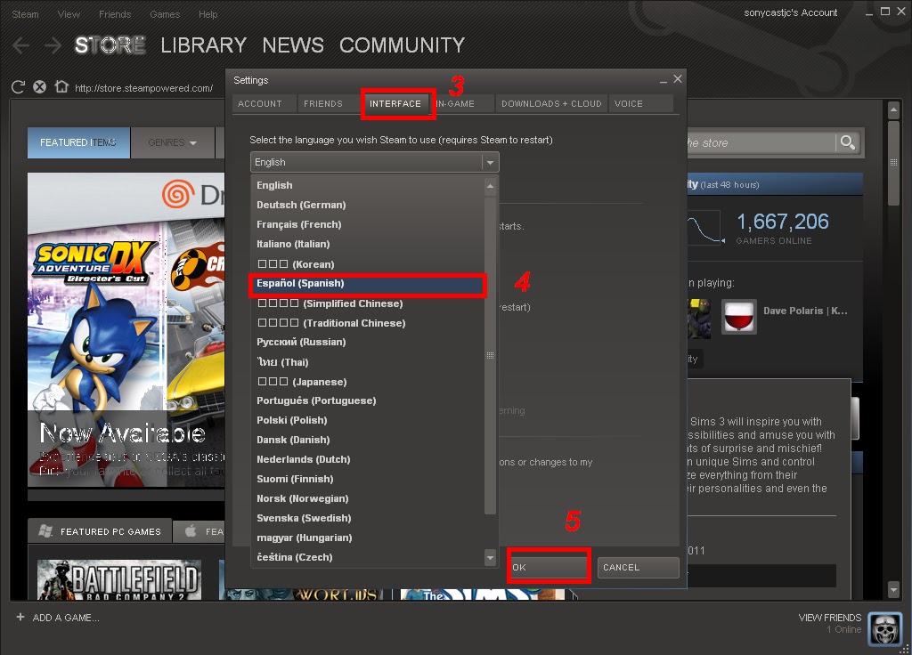The height and width of the screenshot is (655, 912).
Task: Select Traditional Chinese language
Action: [367, 322]
